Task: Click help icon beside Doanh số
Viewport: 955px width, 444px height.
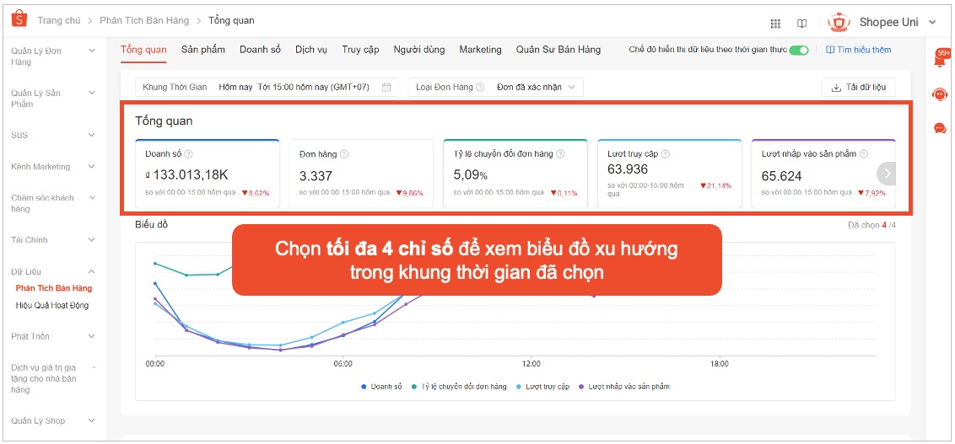Action: pyautogui.click(x=188, y=154)
